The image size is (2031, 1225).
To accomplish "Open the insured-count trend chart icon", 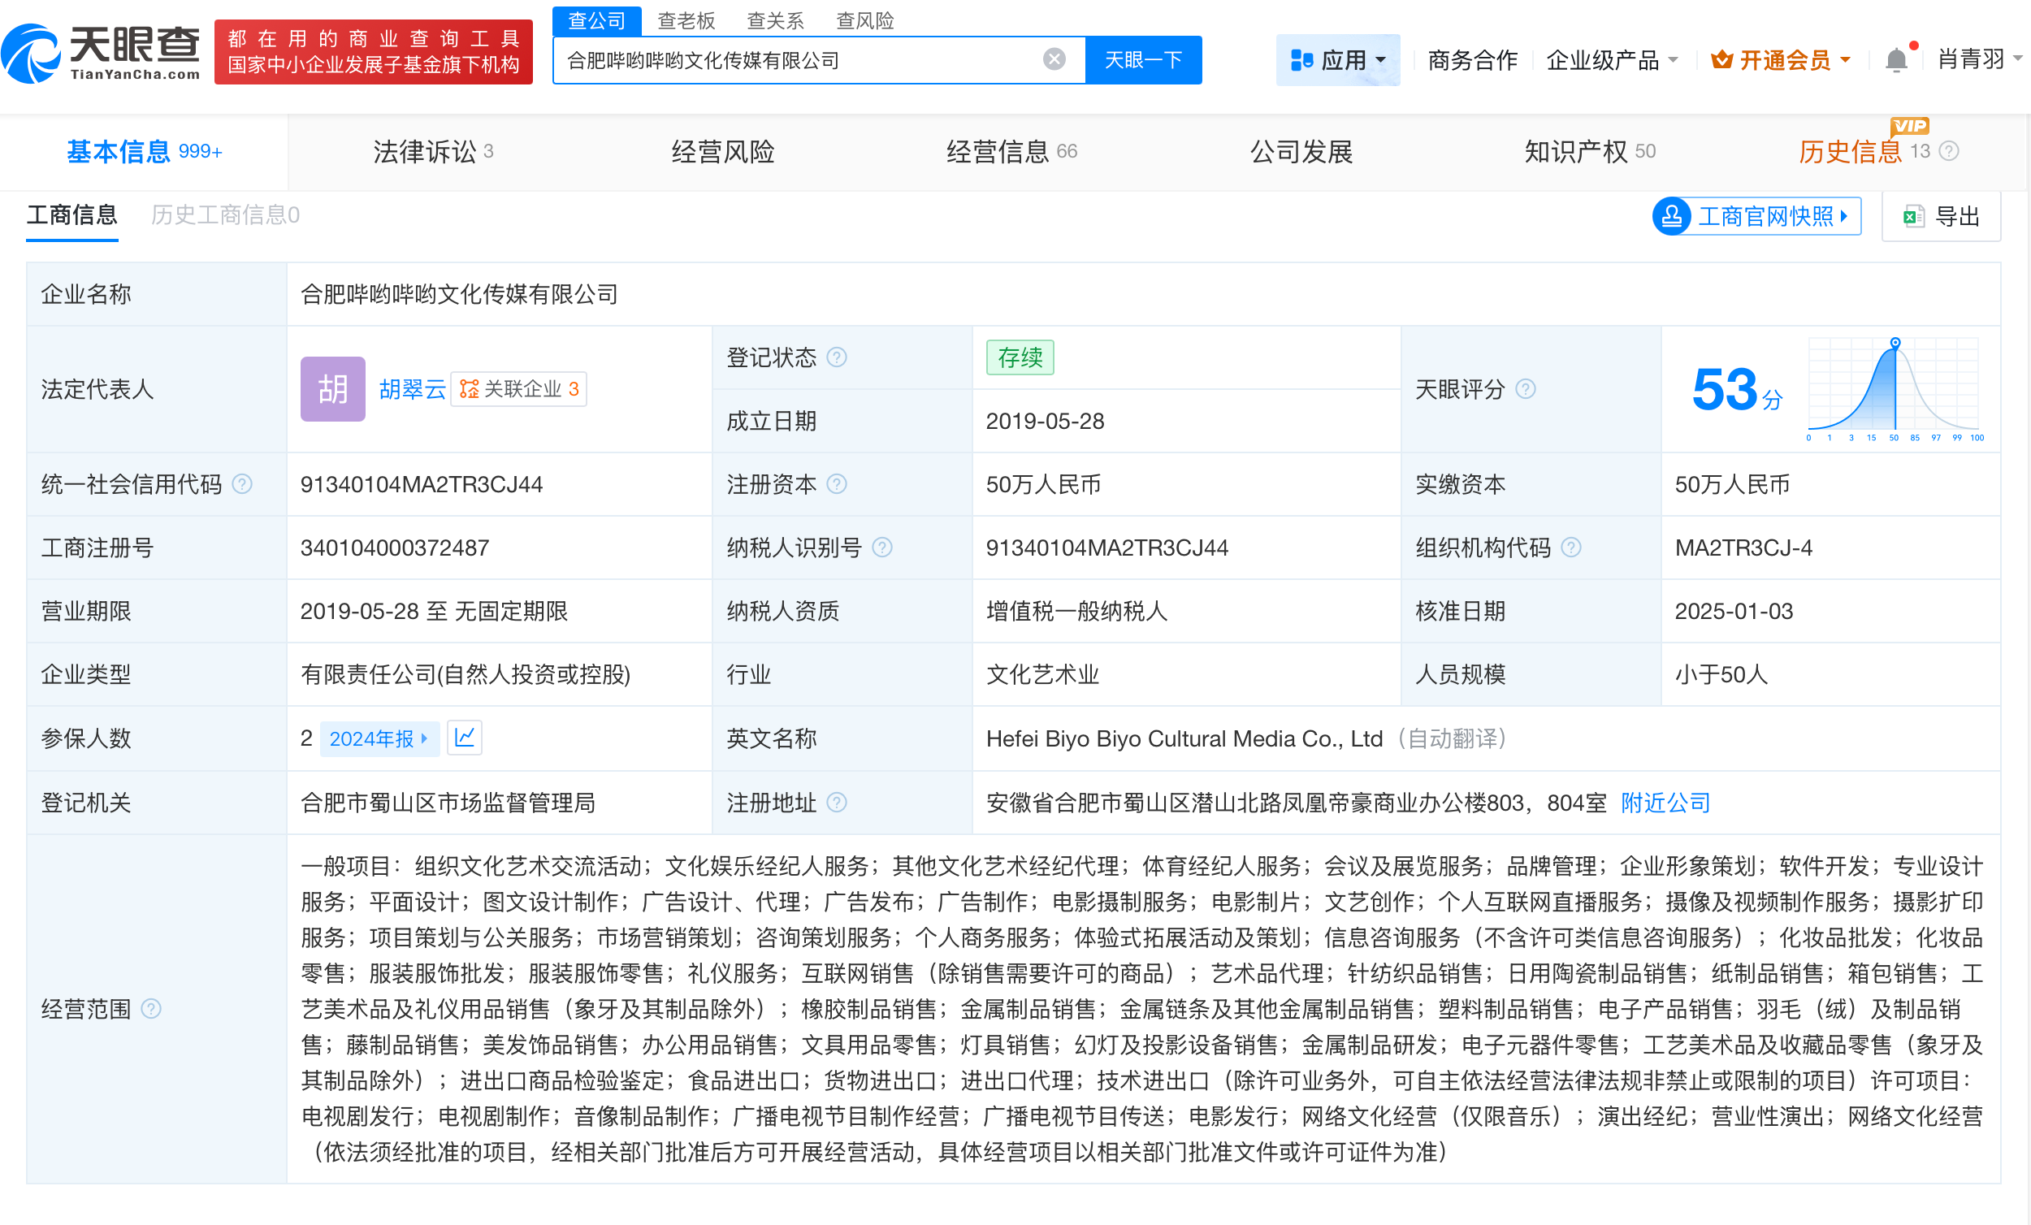I will click(x=464, y=738).
